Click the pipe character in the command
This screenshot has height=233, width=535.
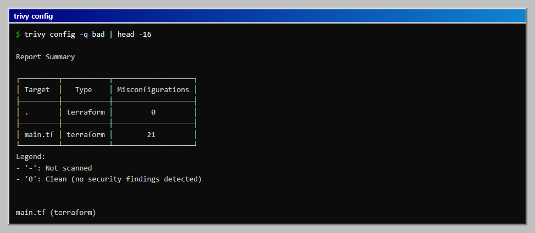point(112,35)
